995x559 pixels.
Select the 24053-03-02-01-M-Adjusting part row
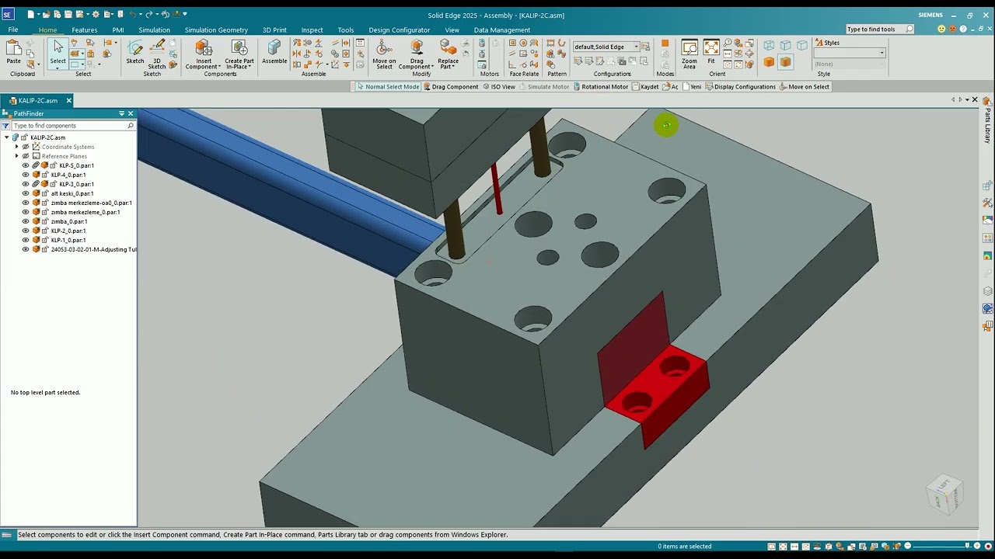(x=93, y=249)
